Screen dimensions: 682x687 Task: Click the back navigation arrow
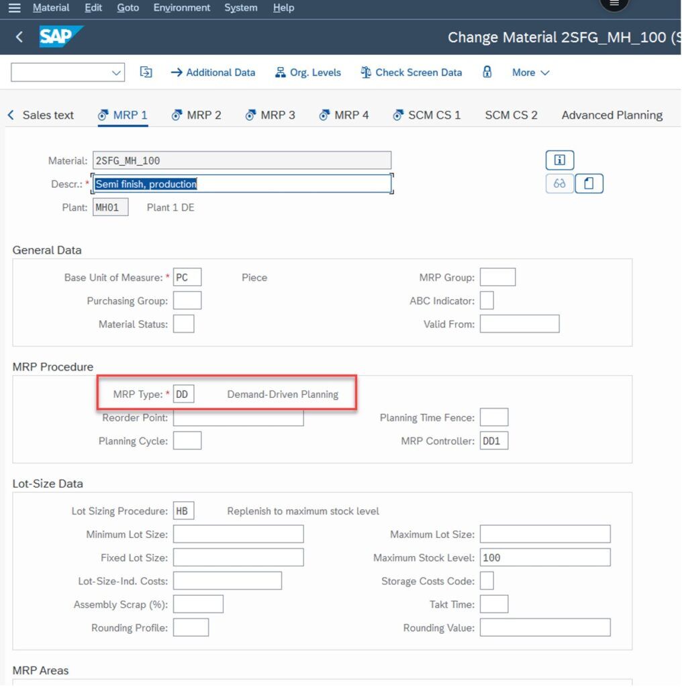[18, 37]
